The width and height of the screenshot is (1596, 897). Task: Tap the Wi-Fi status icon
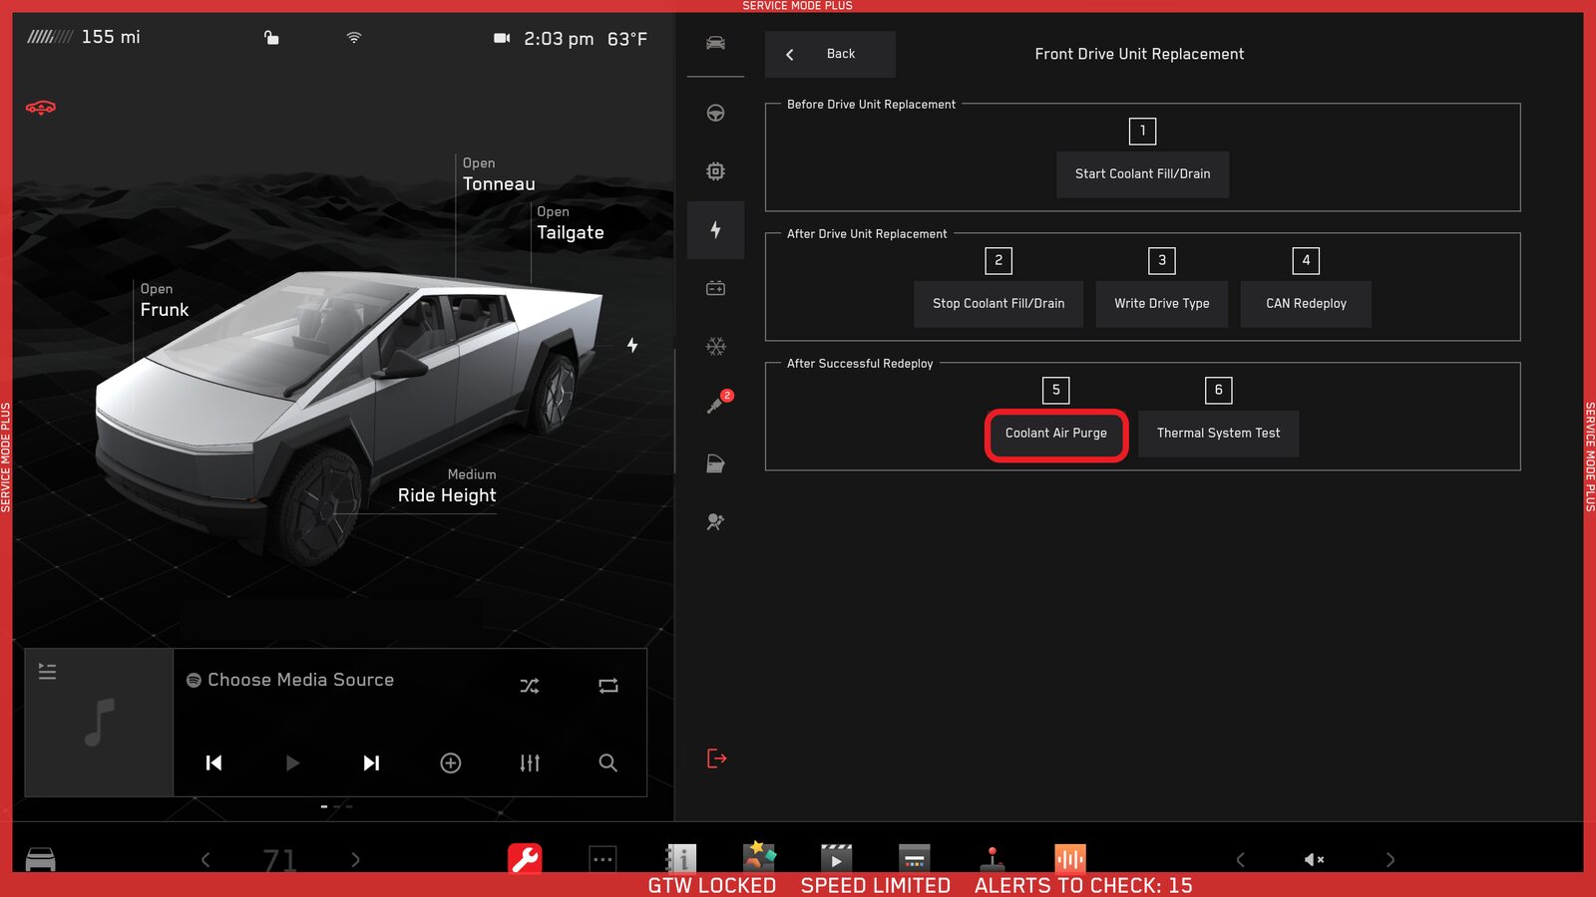click(x=354, y=38)
